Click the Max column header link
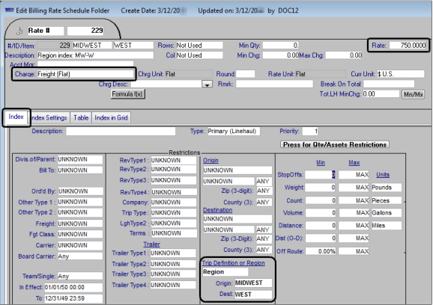 point(354,162)
